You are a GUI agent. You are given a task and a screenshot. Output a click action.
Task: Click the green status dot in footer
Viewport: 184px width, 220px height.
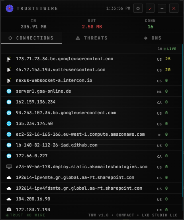coord(8,215)
